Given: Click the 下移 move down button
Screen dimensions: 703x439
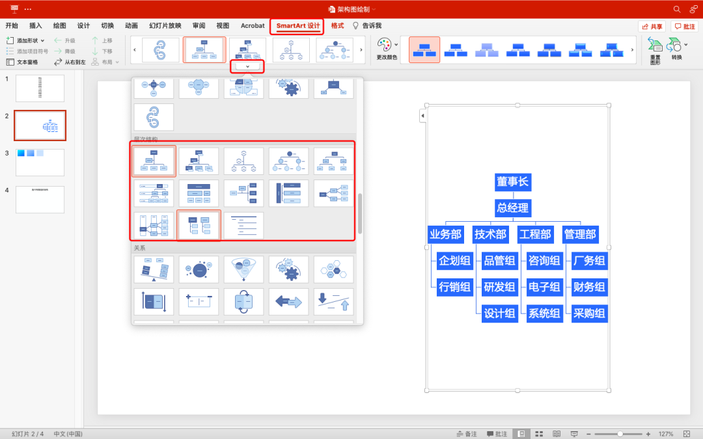Looking at the screenshot, I should click(x=102, y=51).
